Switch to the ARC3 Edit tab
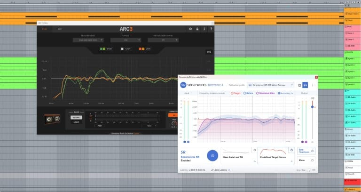Viewport: 361px width, 192px height. point(60,29)
